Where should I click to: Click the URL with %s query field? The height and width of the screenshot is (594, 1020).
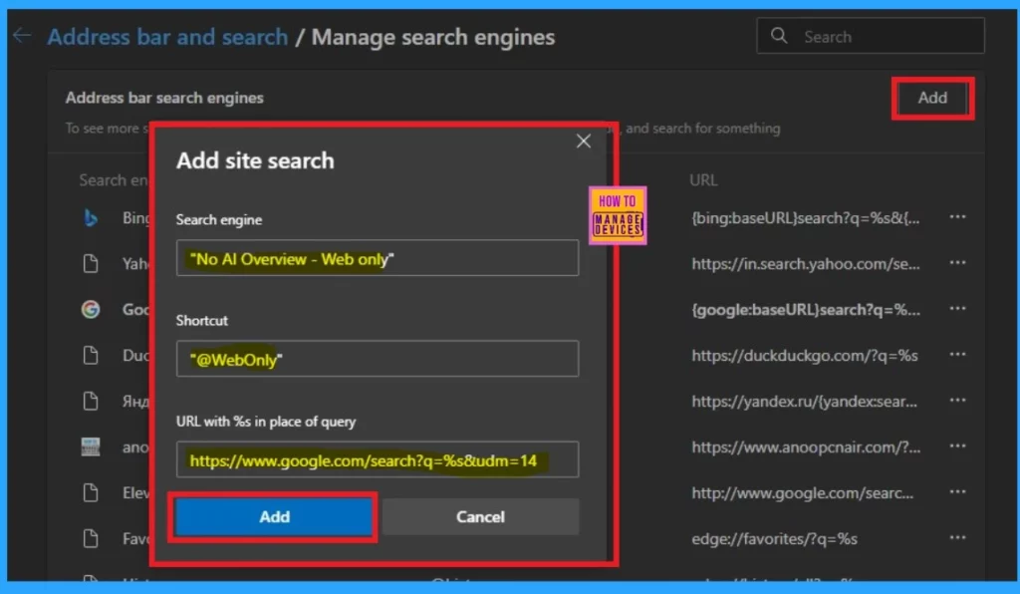click(x=378, y=459)
